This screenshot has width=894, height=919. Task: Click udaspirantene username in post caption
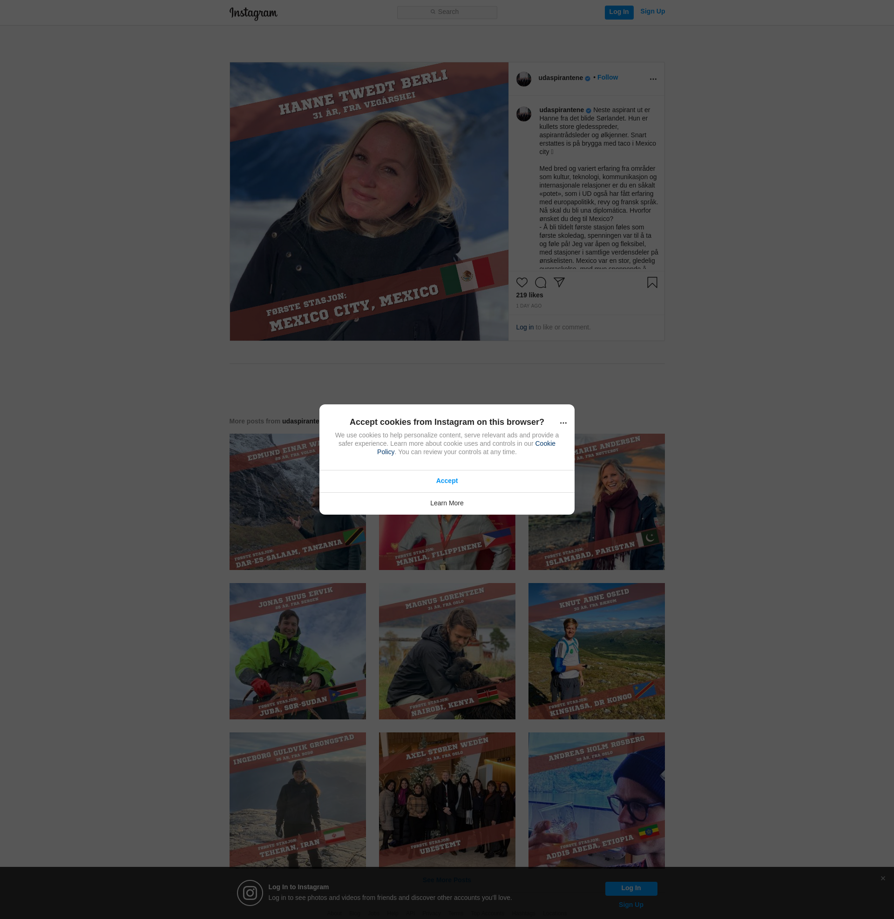[x=561, y=110]
